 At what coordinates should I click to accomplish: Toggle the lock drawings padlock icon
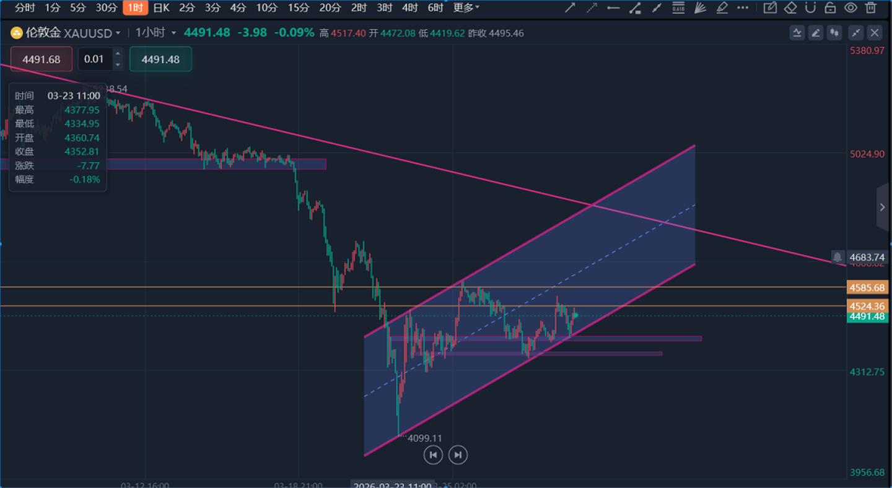click(831, 8)
